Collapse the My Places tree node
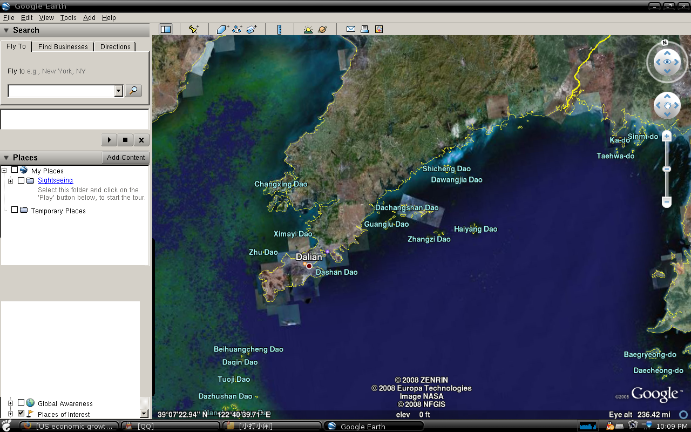Image resolution: width=691 pixels, height=432 pixels. (4, 170)
